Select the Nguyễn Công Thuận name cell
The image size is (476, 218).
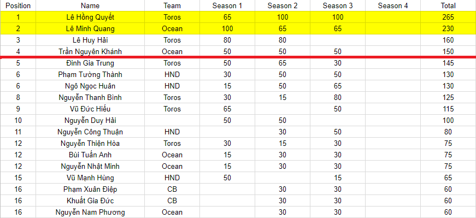90,132
